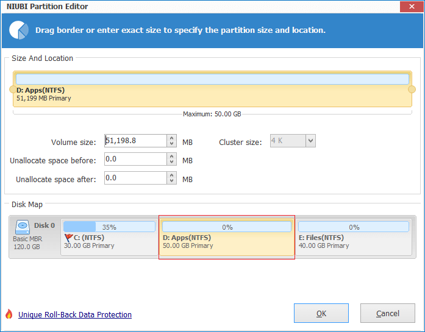Select the E: Files partition in Disk Map
This screenshot has width=425, height=332.
tap(354, 237)
